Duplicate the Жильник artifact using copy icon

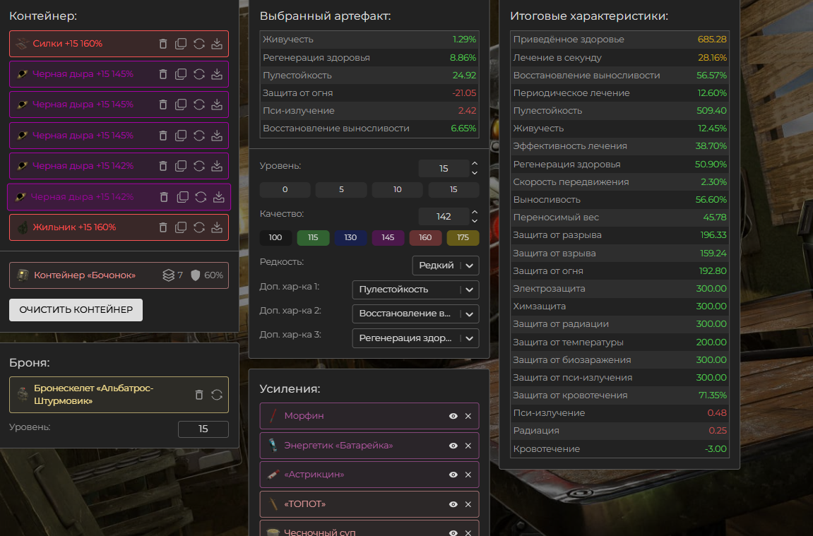[181, 227]
